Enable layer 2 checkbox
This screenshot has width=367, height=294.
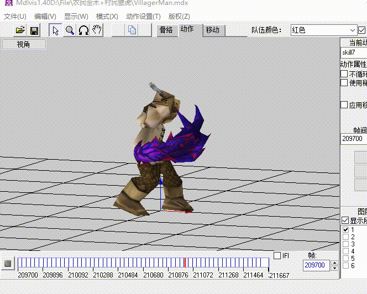point(345,237)
